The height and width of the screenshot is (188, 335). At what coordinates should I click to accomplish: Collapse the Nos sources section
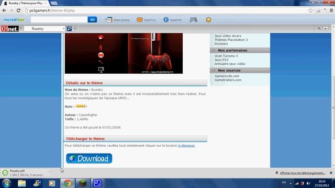coord(213,70)
